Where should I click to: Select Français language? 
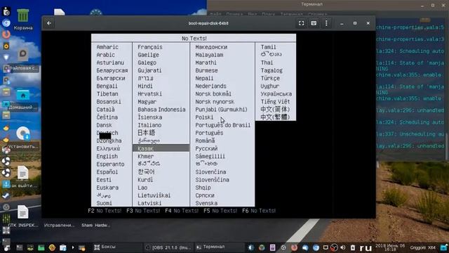coord(149,47)
